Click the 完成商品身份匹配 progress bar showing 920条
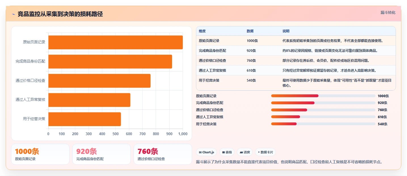 323,103
